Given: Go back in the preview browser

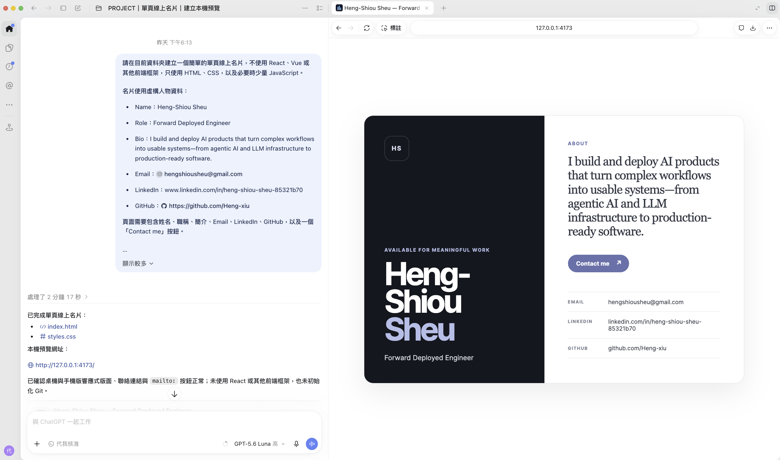Looking at the screenshot, I should [339, 28].
